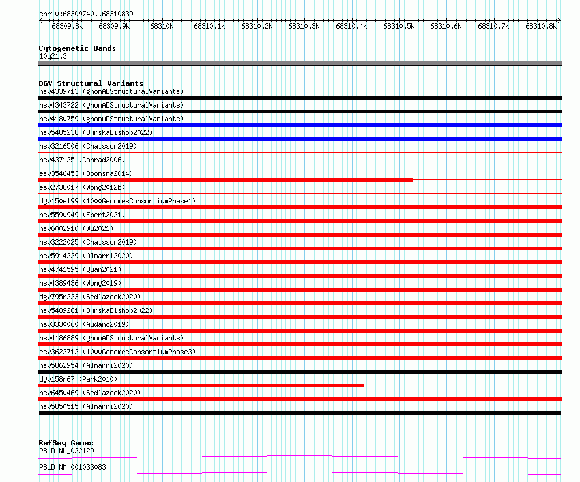Open variant nsv5914229 Almarri2020 label
The image size is (580, 482).
[86, 256]
